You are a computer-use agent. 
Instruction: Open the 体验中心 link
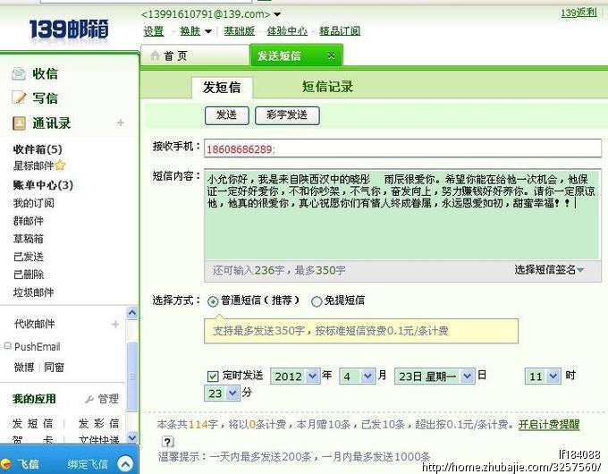pyautogui.click(x=287, y=31)
